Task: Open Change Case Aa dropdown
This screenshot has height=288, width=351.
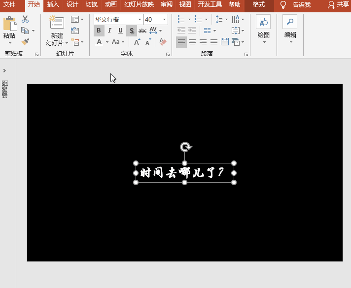Action: 118,42
